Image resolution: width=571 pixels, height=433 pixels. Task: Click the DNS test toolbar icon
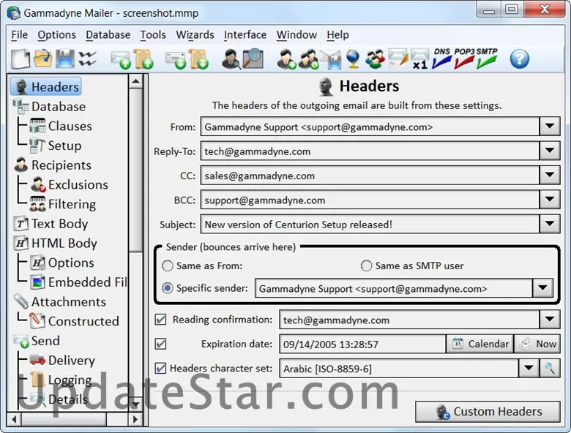(x=441, y=59)
